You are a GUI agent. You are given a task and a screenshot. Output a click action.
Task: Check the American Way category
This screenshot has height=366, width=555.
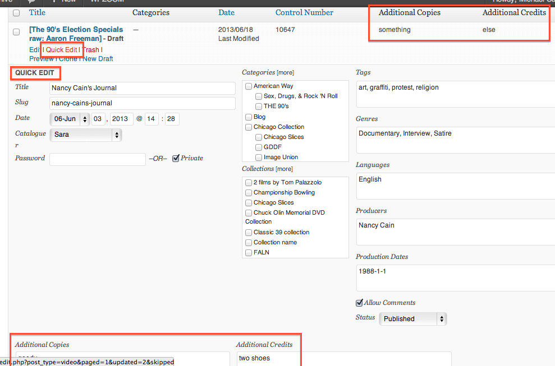(249, 86)
